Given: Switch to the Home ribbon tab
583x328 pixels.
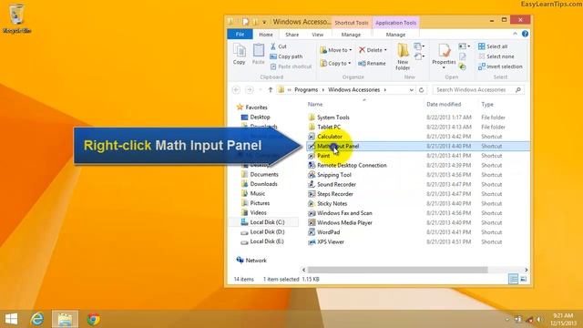Looking at the screenshot, I should click(265, 35).
